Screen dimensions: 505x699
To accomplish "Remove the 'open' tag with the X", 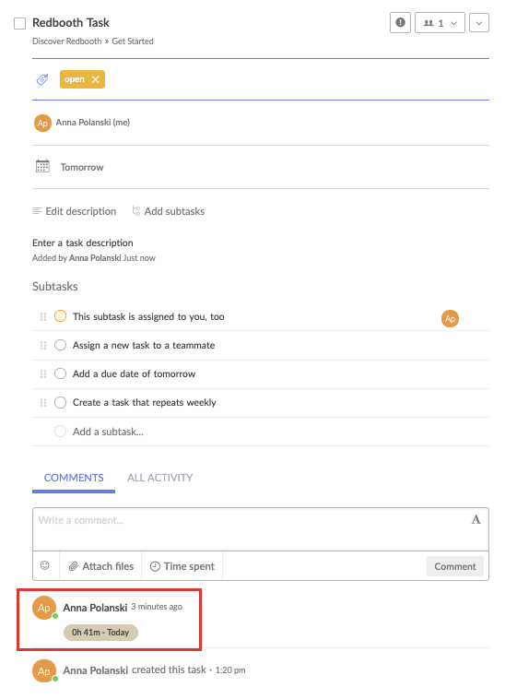I will coord(95,79).
